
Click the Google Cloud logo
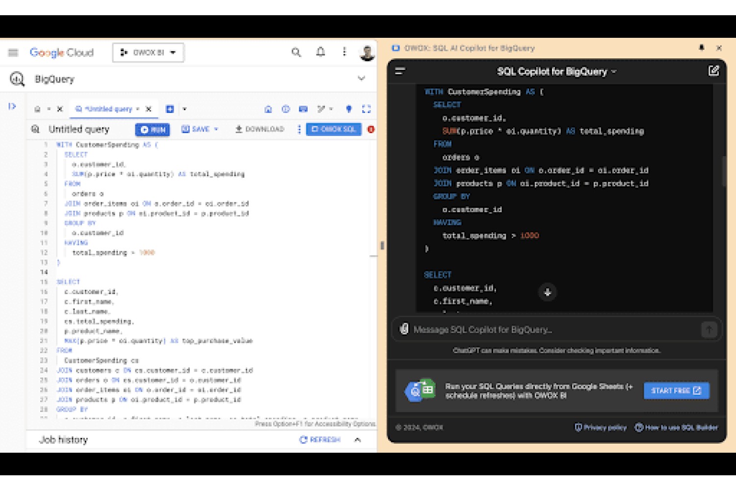point(61,53)
